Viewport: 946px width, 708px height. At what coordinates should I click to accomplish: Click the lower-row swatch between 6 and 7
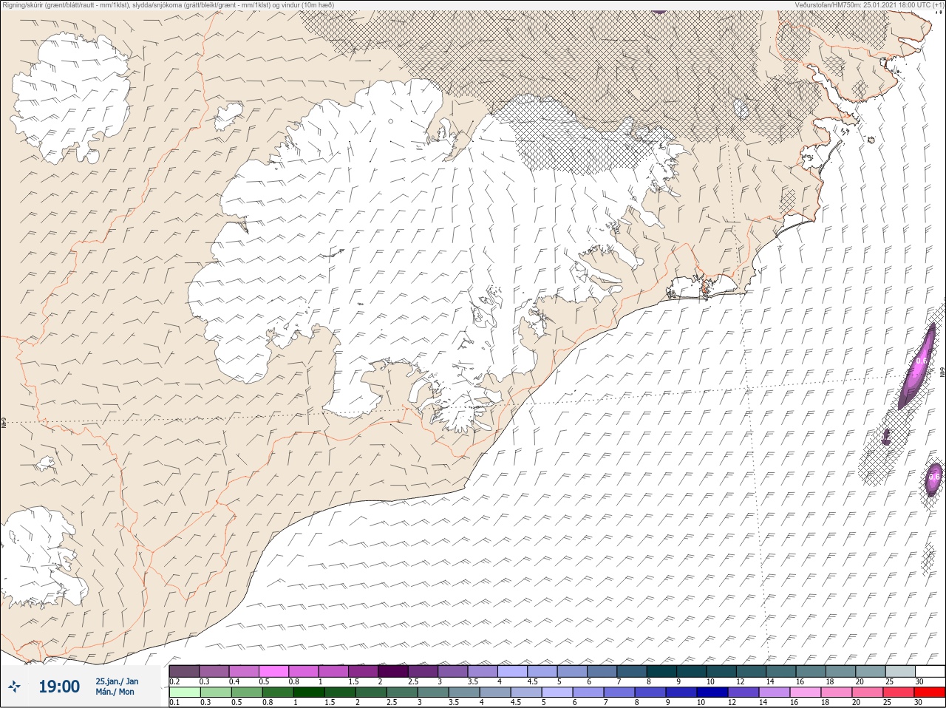click(x=590, y=692)
